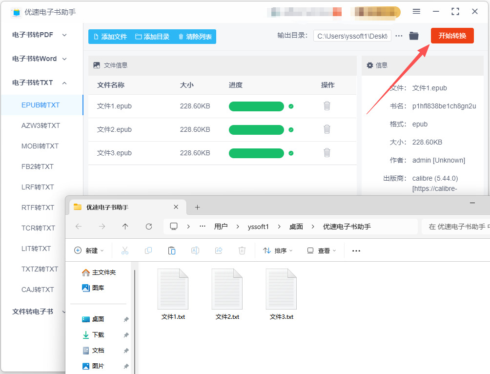Screen dimensions: 490x374
Task: Collapse the 电子书转TXT section
Action: coord(64,83)
